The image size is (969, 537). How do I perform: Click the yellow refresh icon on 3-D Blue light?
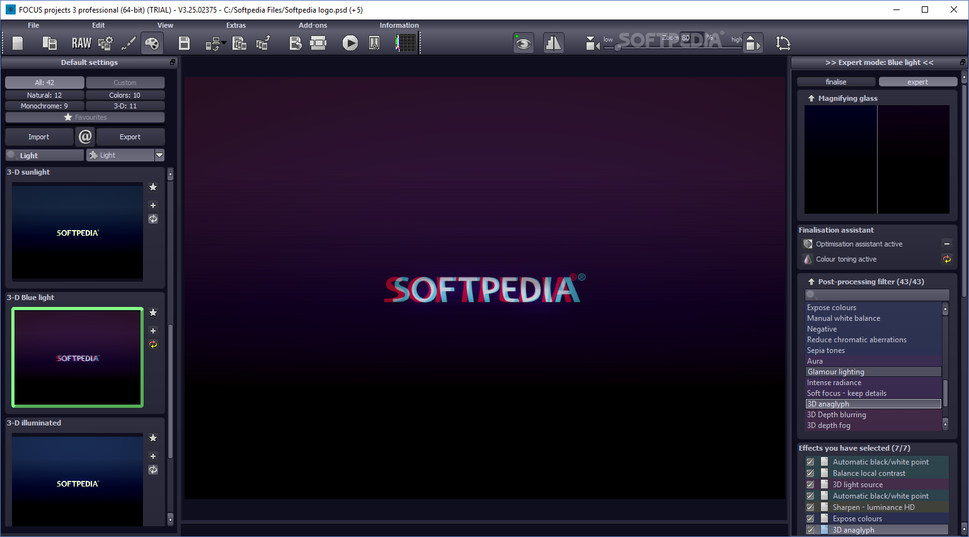153,344
